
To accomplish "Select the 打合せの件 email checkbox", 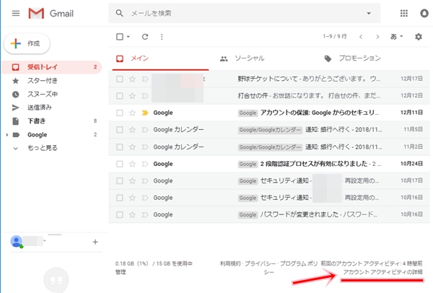I will 120,96.
